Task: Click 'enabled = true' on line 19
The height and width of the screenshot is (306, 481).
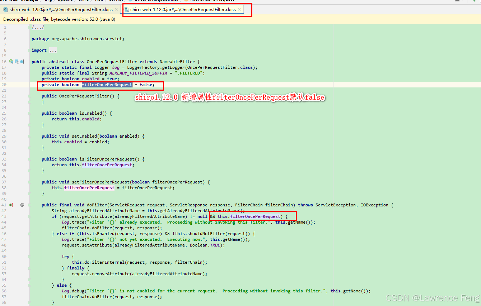Action: click(99, 79)
